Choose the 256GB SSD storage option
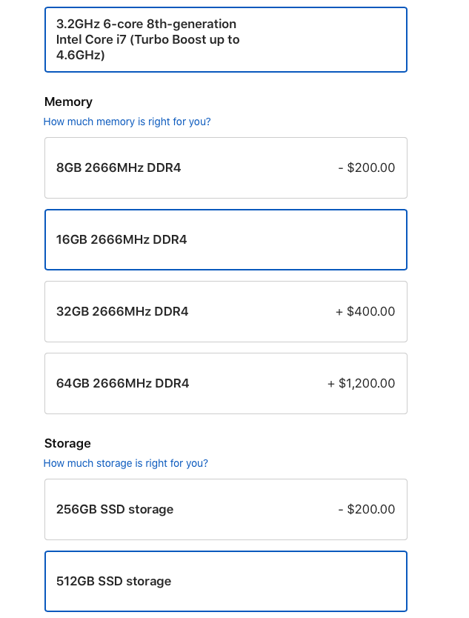469x618 pixels. coord(226,509)
